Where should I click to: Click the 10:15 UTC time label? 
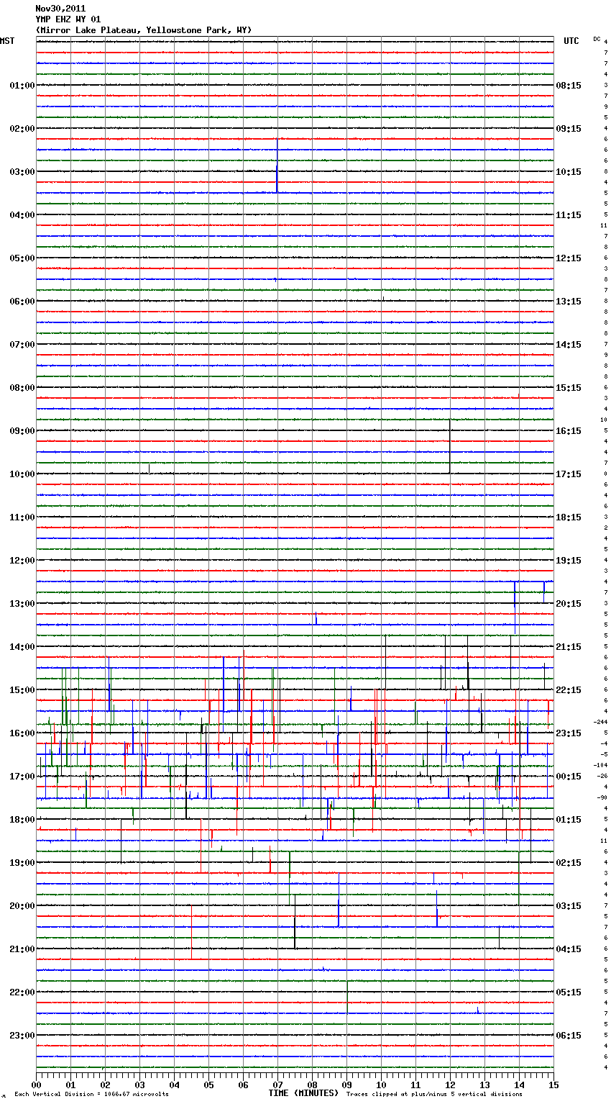tap(569, 172)
